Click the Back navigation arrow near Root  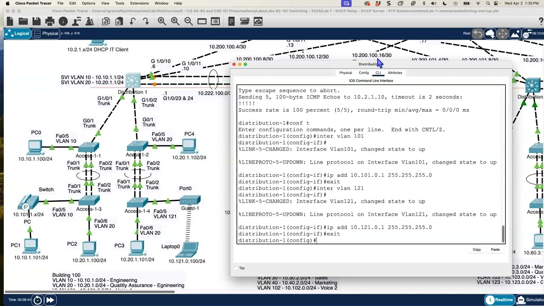point(478,34)
